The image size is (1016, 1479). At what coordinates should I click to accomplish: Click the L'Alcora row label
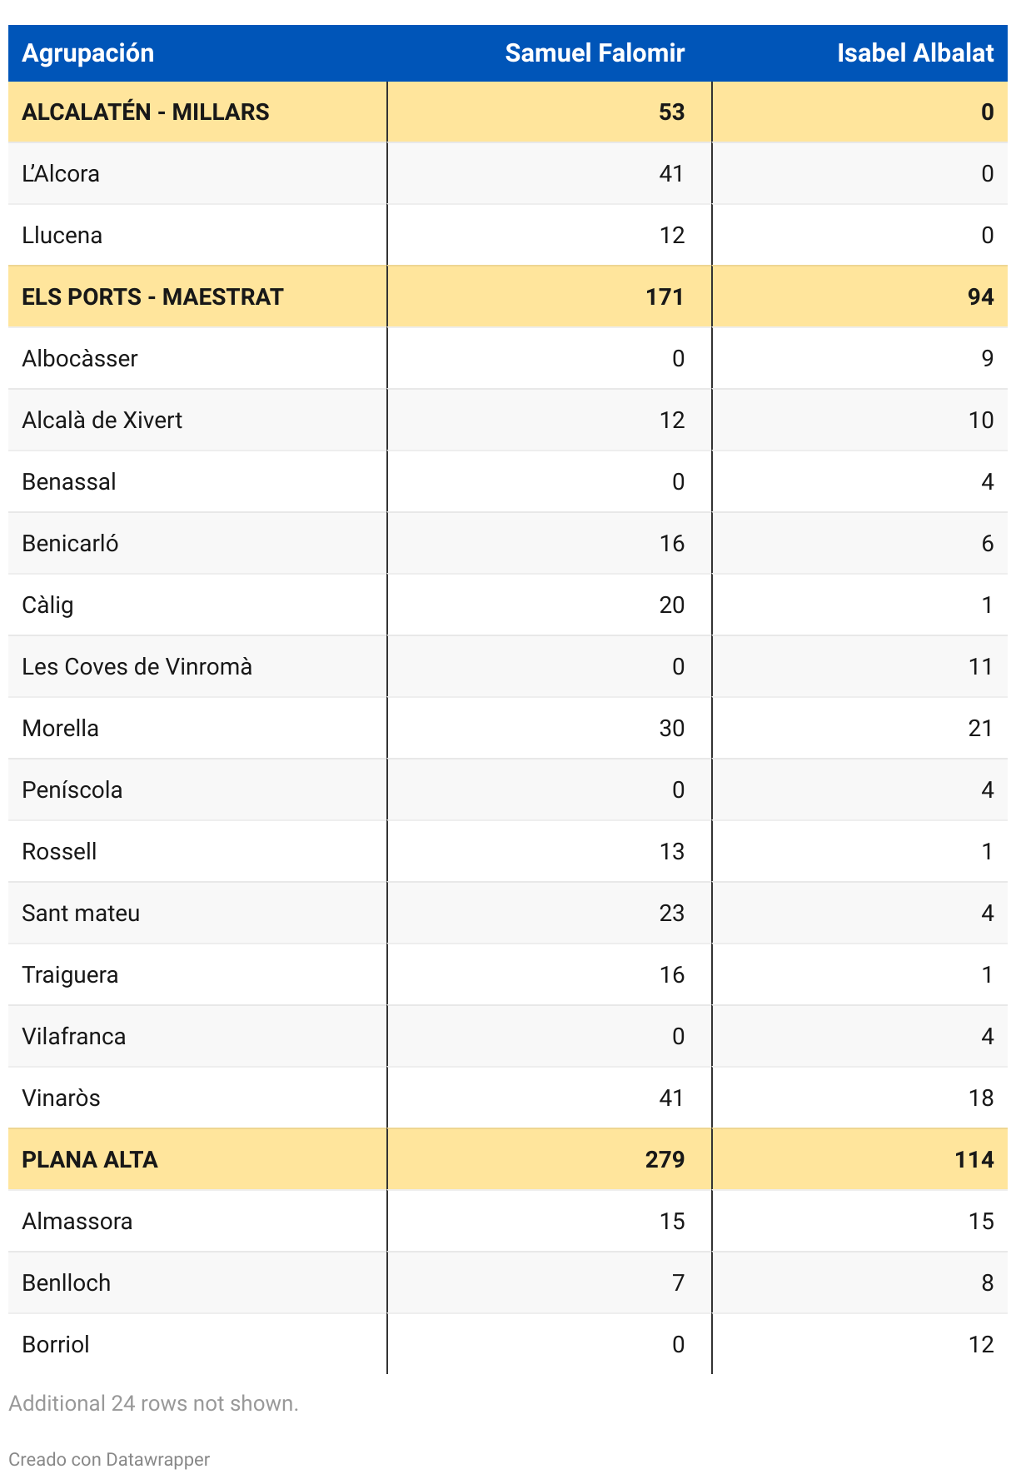tap(61, 174)
